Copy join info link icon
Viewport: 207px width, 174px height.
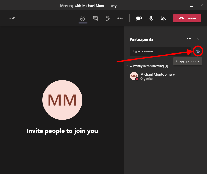click(198, 51)
